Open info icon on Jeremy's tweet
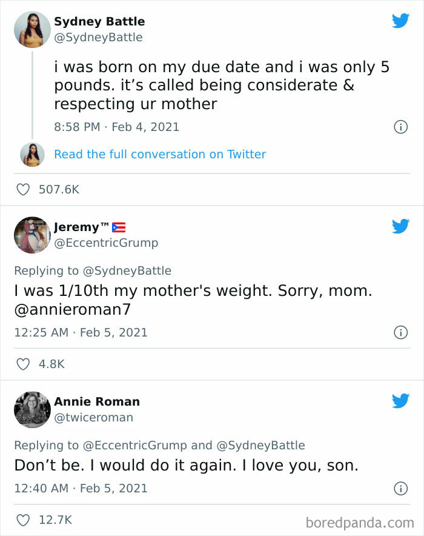The image size is (424, 536). 400,332
